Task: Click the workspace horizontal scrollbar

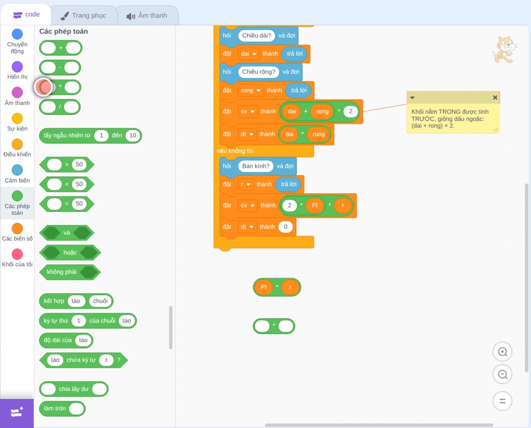Action: pos(379,425)
